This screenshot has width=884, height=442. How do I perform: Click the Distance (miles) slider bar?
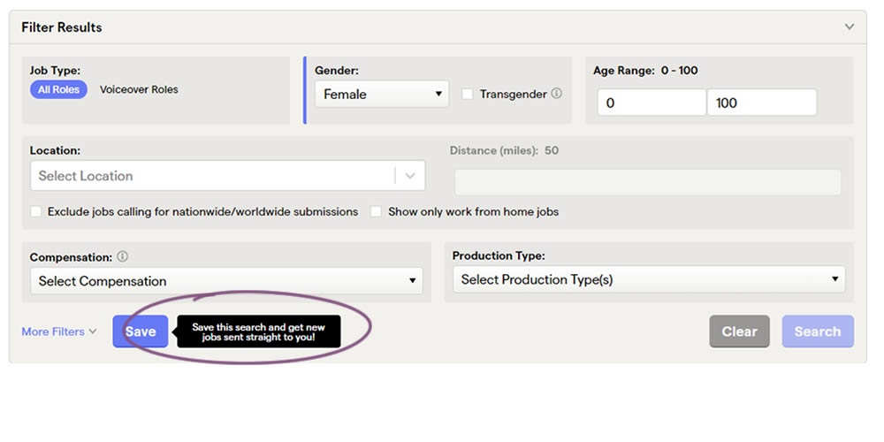tap(647, 182)
